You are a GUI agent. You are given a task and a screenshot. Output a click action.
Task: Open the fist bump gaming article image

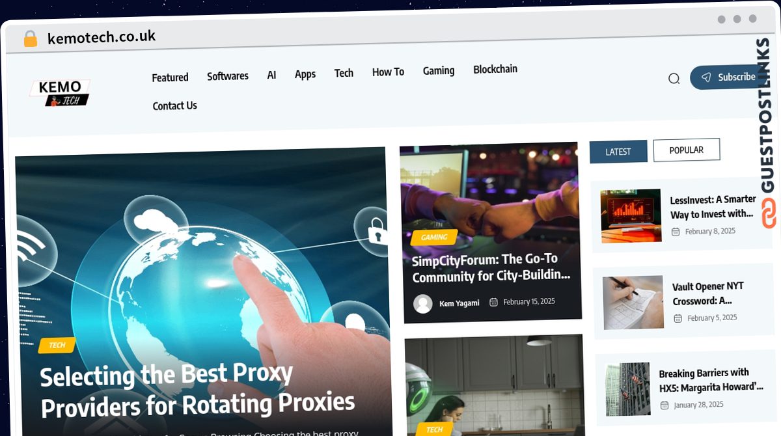[490, 233]
